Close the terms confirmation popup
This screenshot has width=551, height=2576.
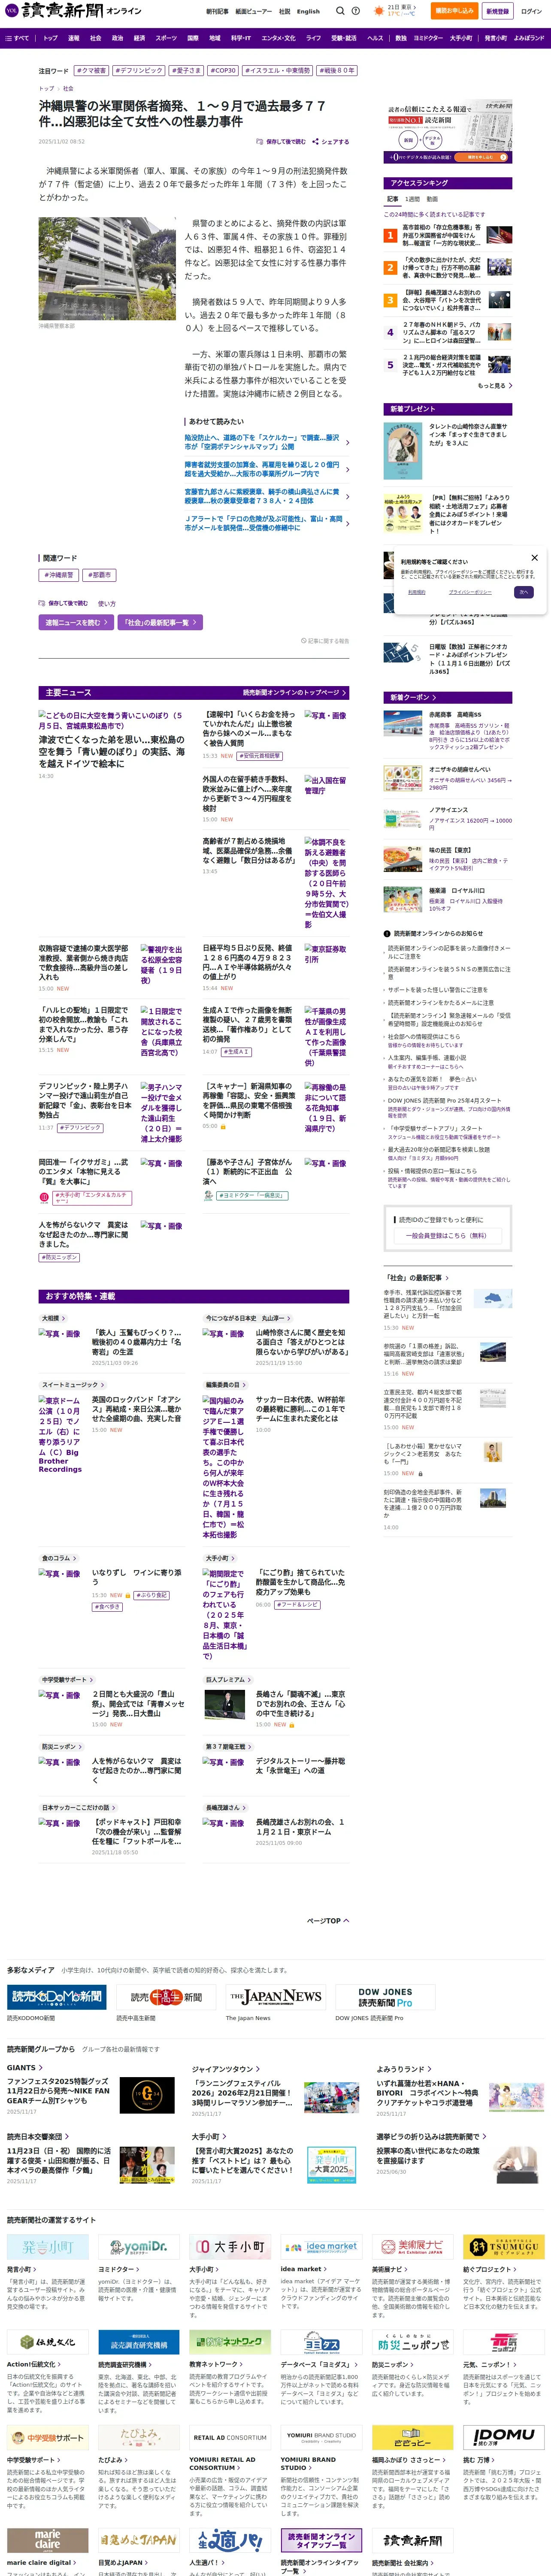(534, 558)
